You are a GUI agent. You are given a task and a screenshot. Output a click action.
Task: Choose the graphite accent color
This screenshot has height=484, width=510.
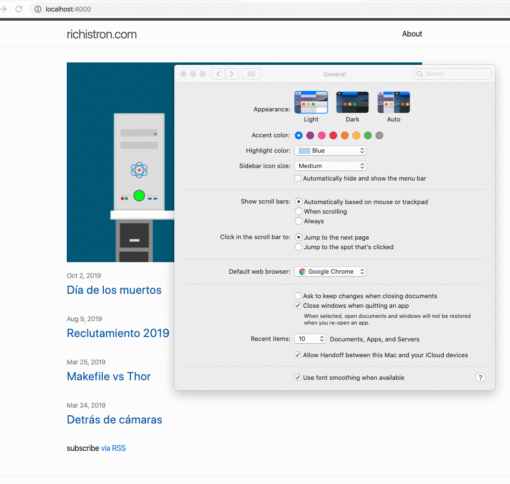click(379, 135)
